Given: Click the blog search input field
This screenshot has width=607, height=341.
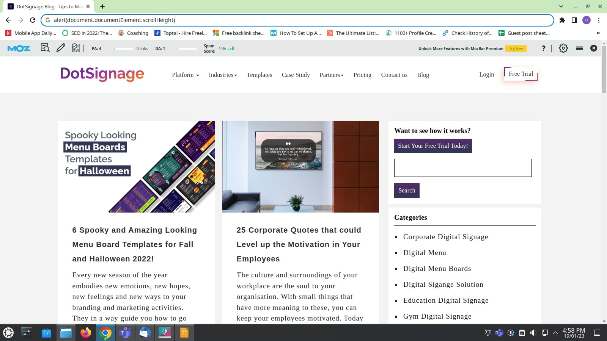Looking at the screenshot, I should click(x=463, y=167).
